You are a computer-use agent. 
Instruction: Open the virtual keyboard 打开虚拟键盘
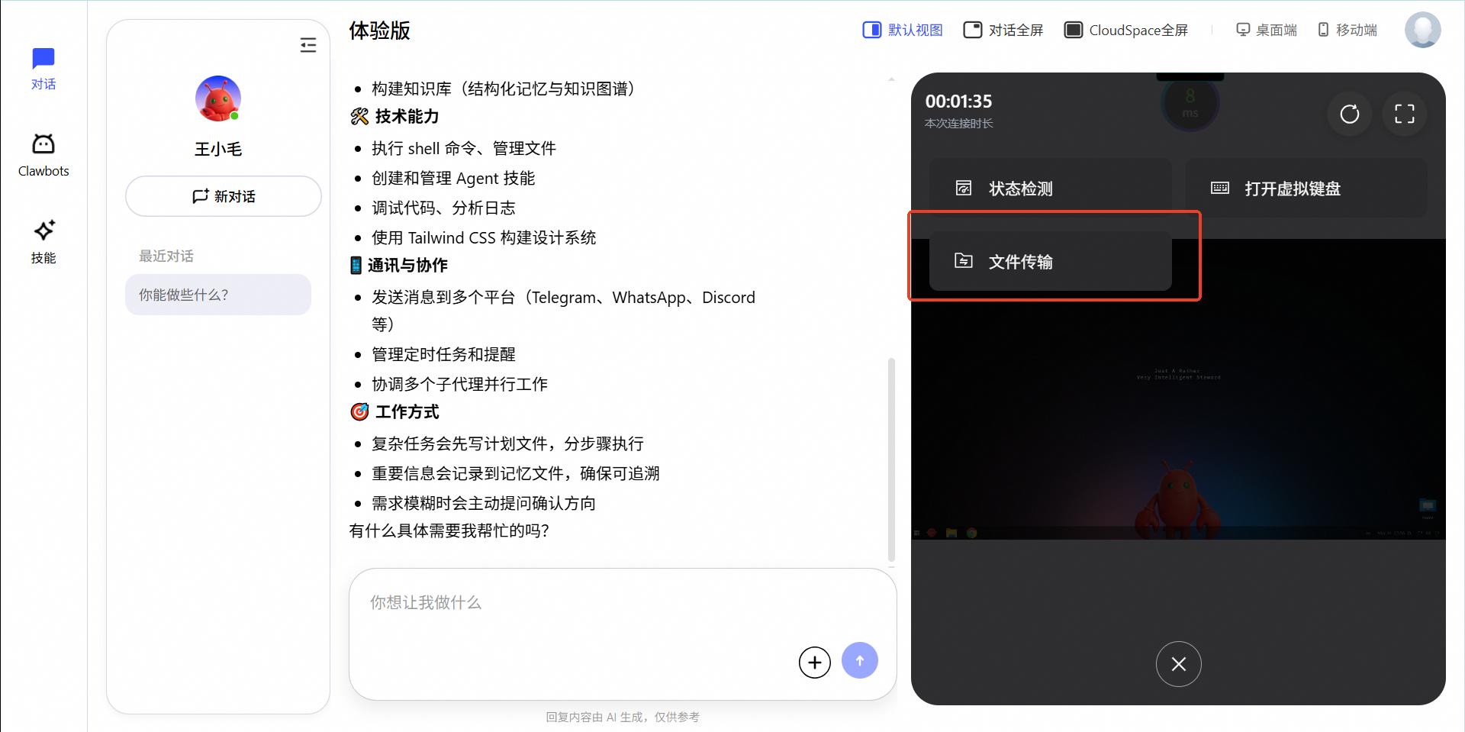[1306, 188]
